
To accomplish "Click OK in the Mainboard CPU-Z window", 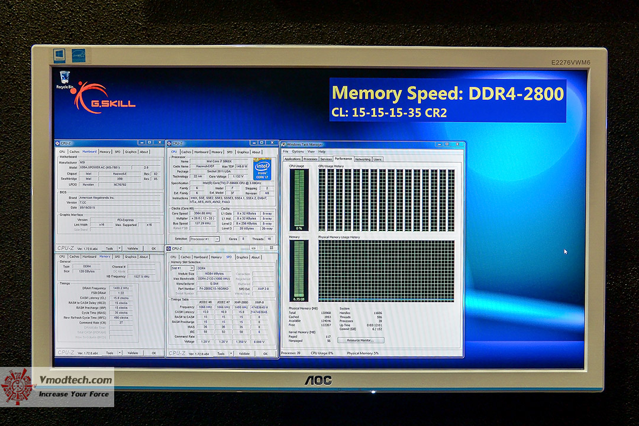I will [154, 248].
